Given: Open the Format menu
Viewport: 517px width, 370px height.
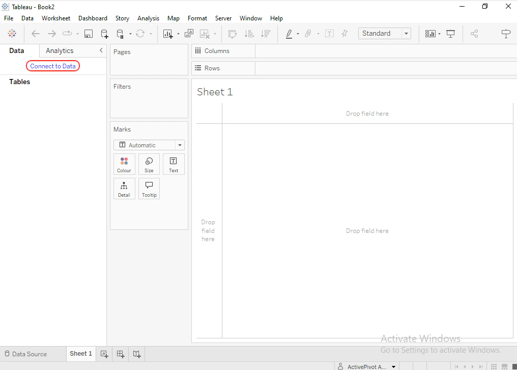Looking at the screenshot, I should [197, 18].
